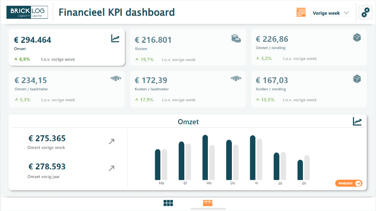
Task: Click the package icon on Kosten / zending card
Action: pos(357,78)
